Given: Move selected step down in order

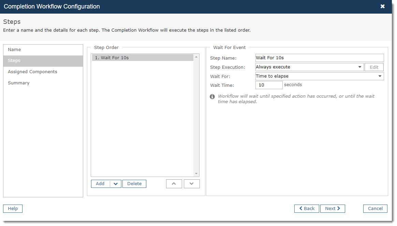Looking at the screenshot, I should point(192,184).
